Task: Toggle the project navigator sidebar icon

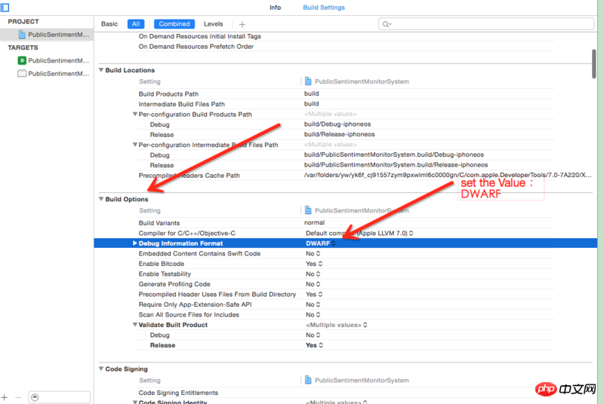Action: point(5,8)
